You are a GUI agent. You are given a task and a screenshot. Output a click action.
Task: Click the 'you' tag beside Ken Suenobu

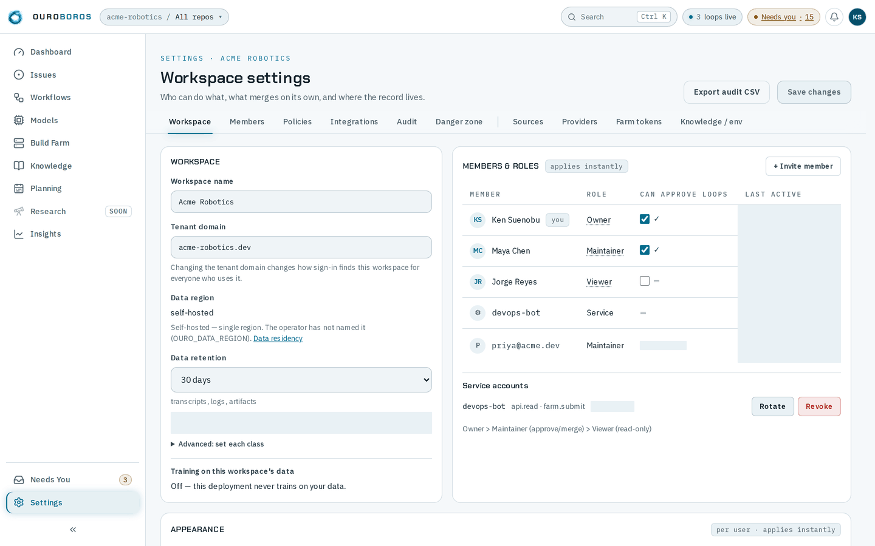pyautogui.click(x=557, y=220)
